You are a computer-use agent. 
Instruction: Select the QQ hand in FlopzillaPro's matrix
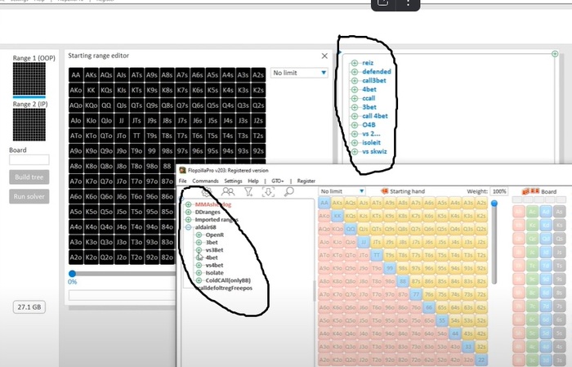point(351,230)
